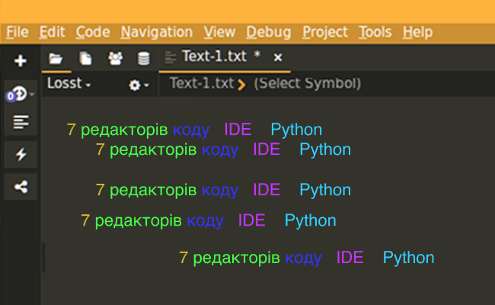The width and height of the screenshot is (495, 305).
Task: Close the Text-1.txt tab
Action: [x=278, y=57]
